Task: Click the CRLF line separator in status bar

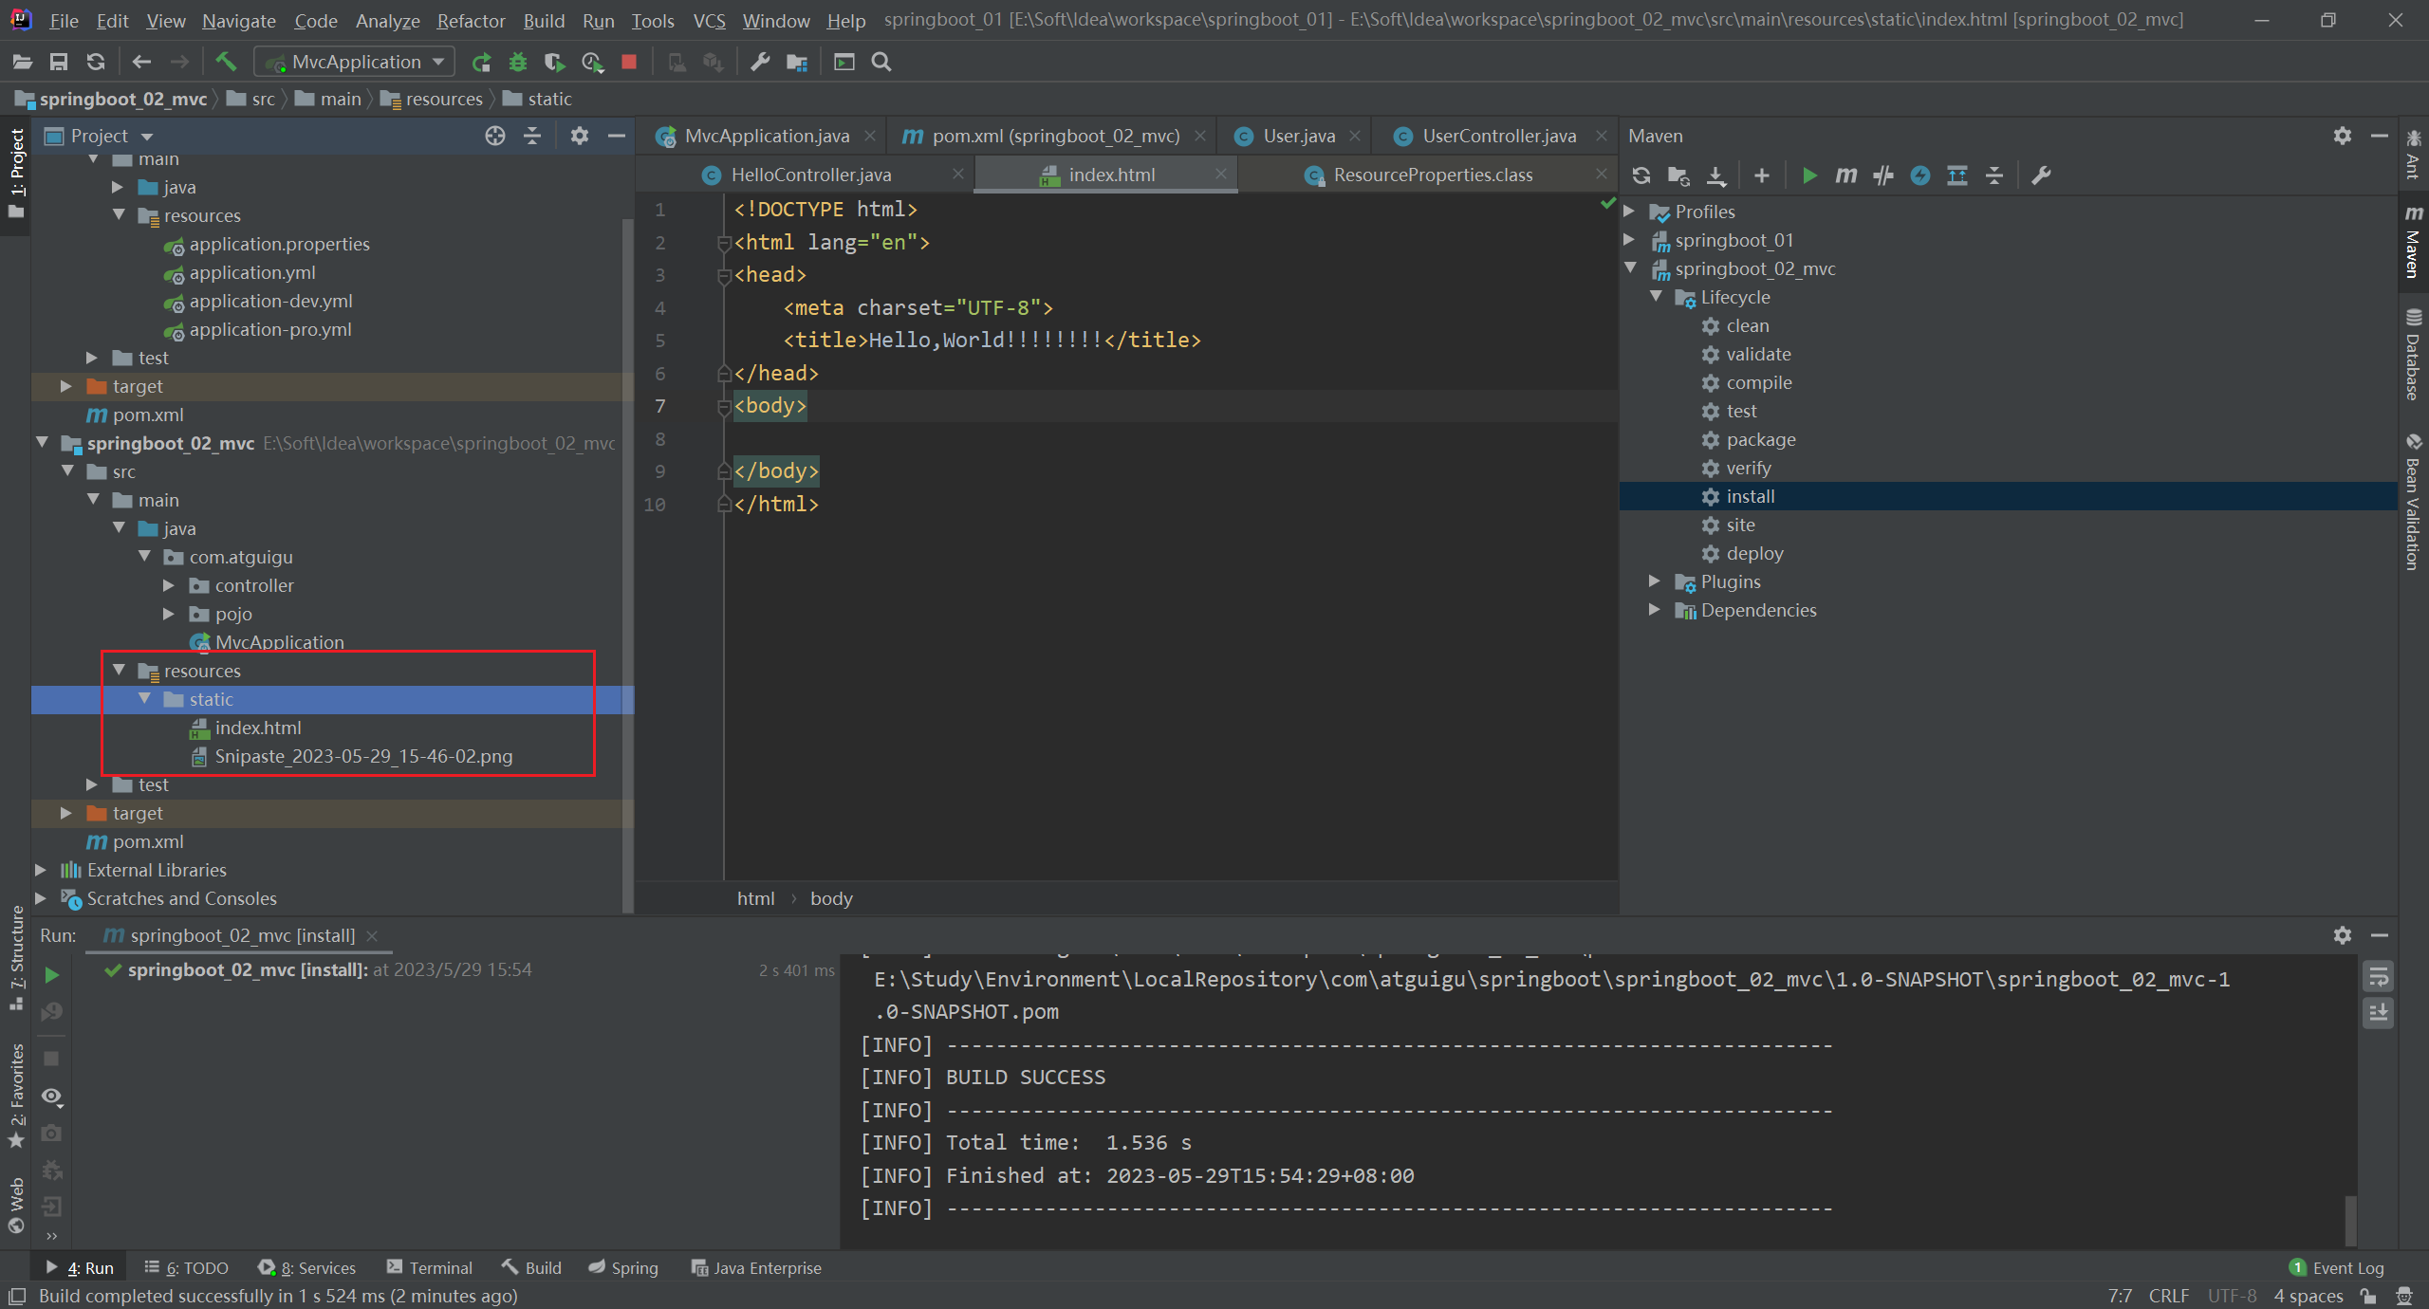Action: [x=2168, y=1296]
